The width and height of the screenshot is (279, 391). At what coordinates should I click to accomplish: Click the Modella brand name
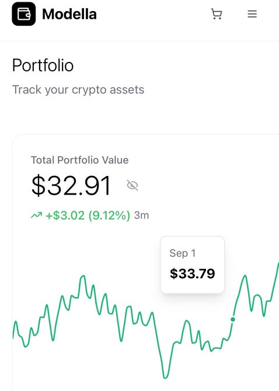coord(69,14)
